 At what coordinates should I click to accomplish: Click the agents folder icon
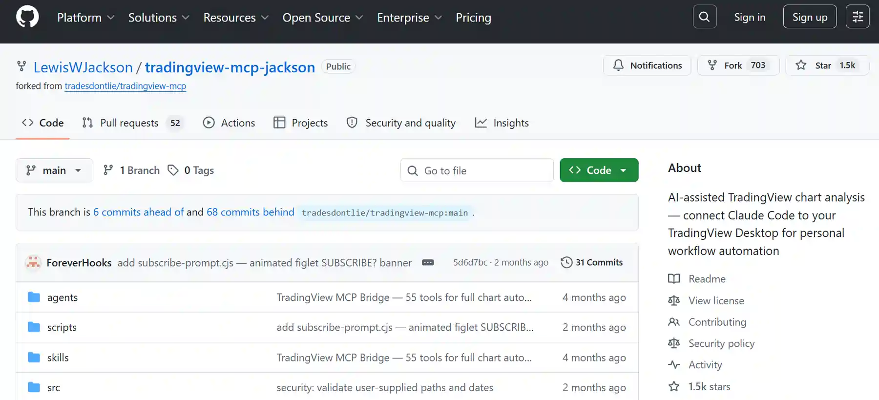[34, 297]
